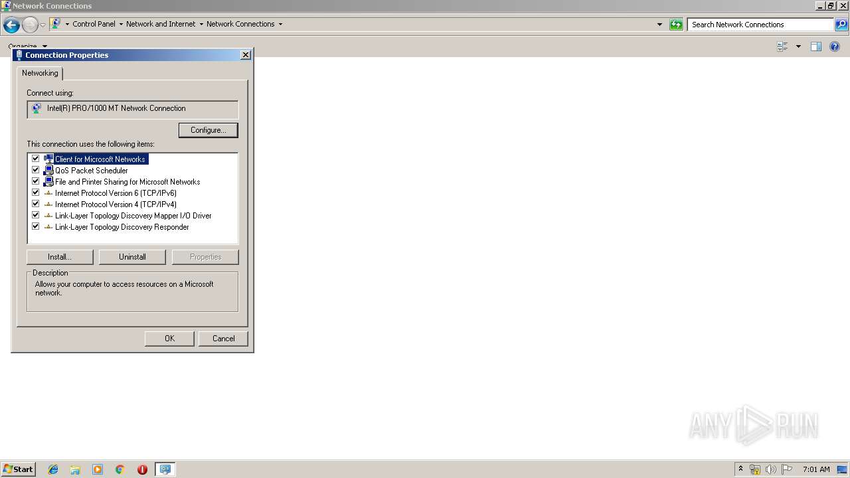
Task: Cancel the Connection Properties dialog
Action: point(223,339)
